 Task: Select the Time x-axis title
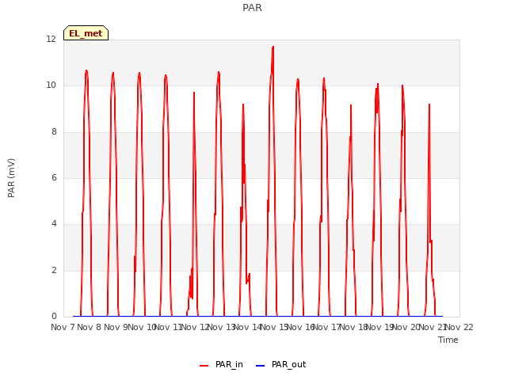tap(448, 340)
